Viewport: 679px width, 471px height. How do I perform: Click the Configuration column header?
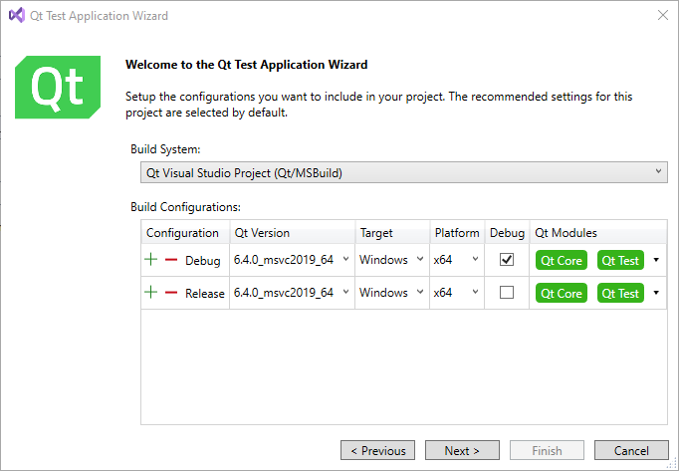[x=185, y=233]
